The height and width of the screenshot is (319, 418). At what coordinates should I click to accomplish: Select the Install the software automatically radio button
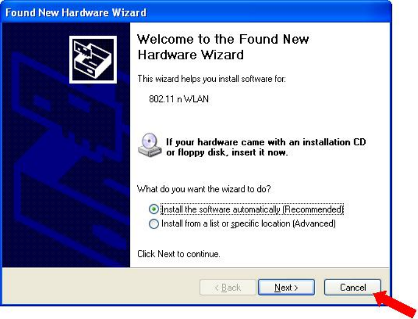coord(153,209)
